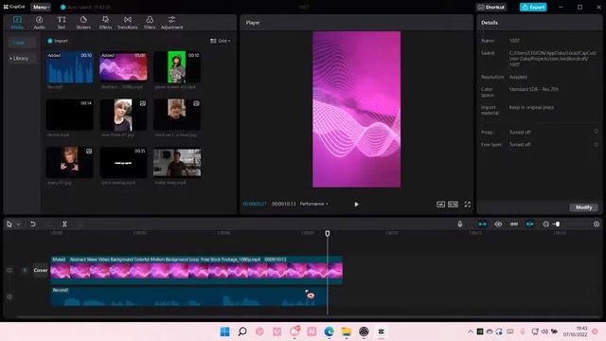Click the Shortcut button

point(491,7)
